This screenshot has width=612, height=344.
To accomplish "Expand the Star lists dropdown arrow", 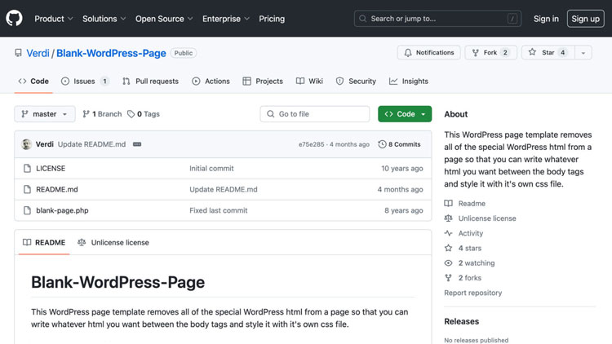I will (x=583, y=52).
